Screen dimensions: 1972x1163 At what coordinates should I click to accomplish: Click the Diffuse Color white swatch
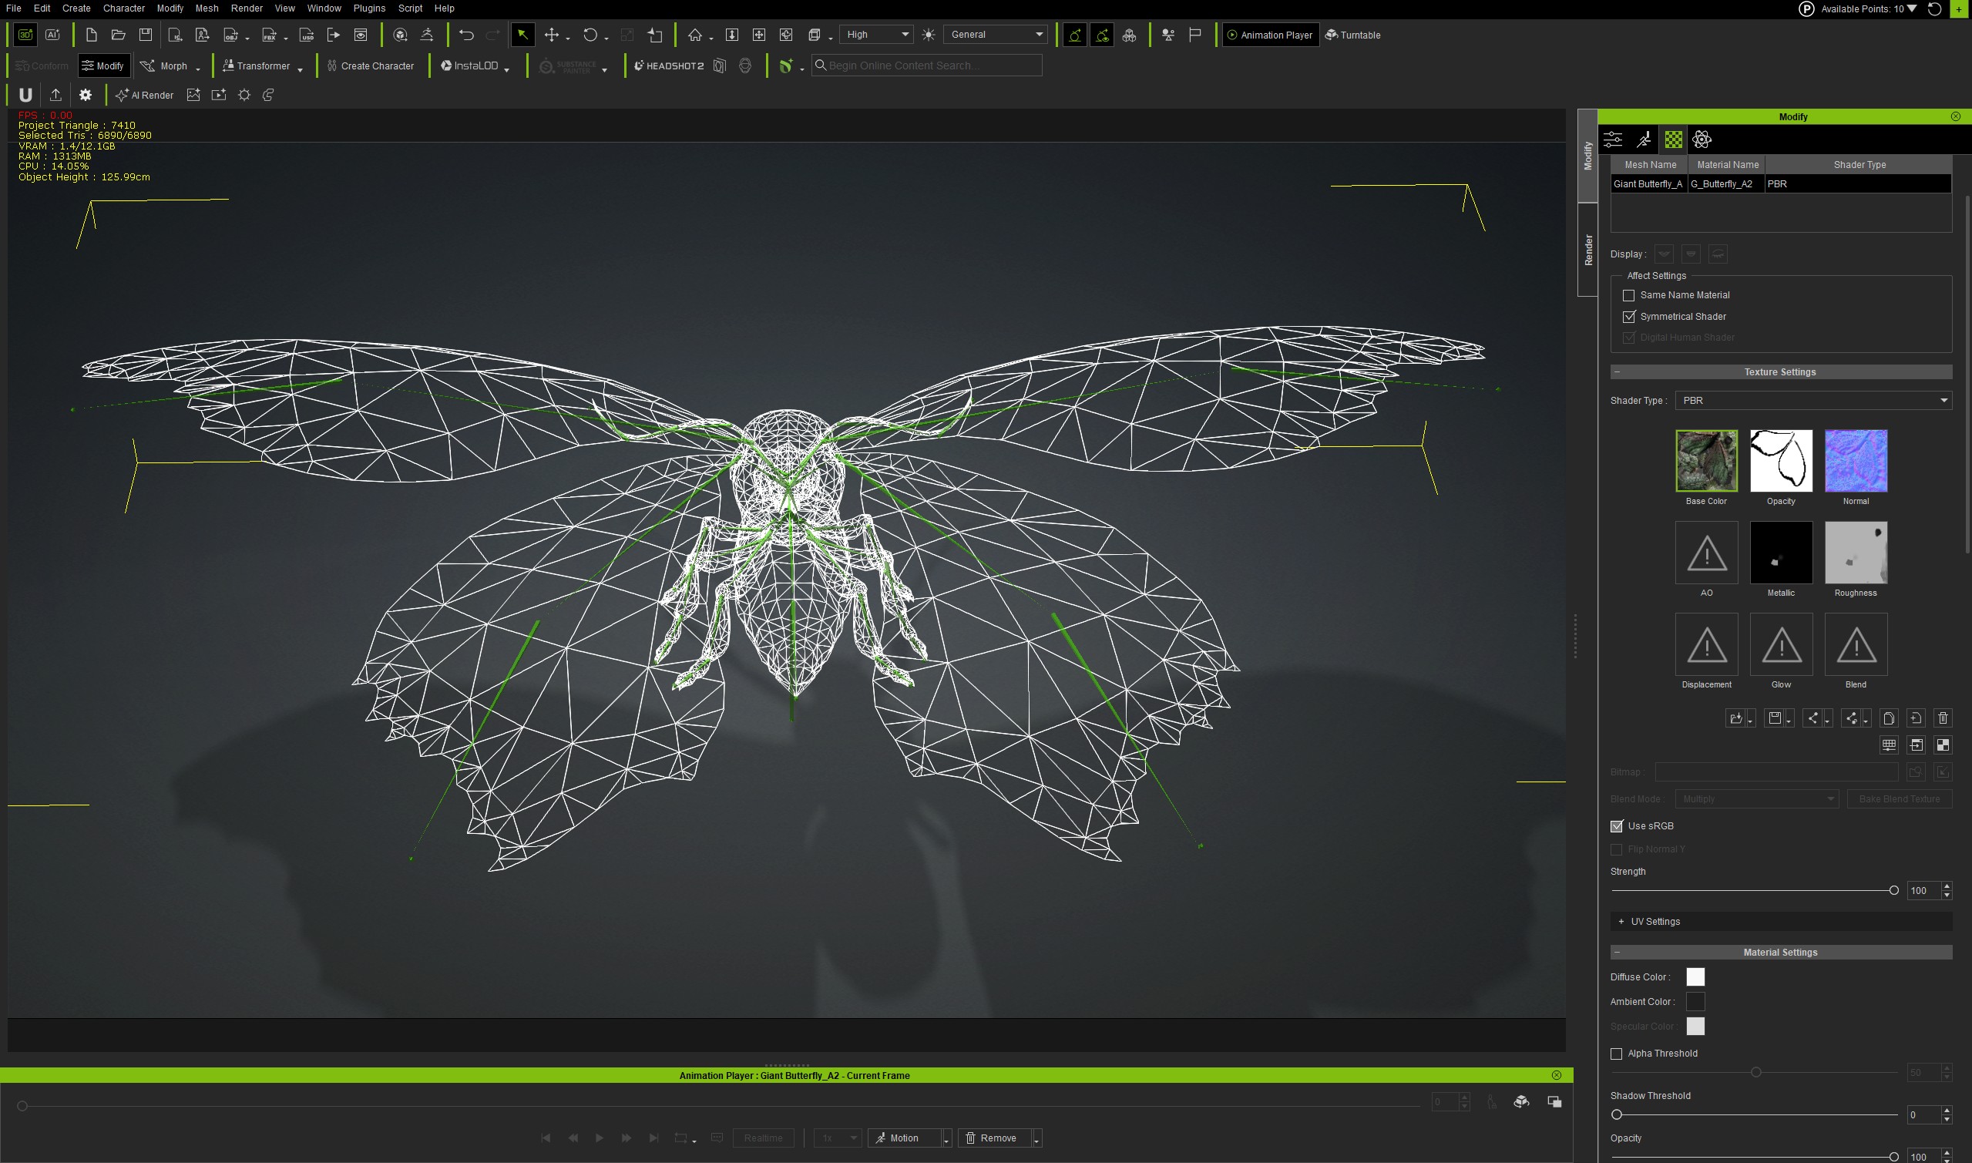[1695, 977]
